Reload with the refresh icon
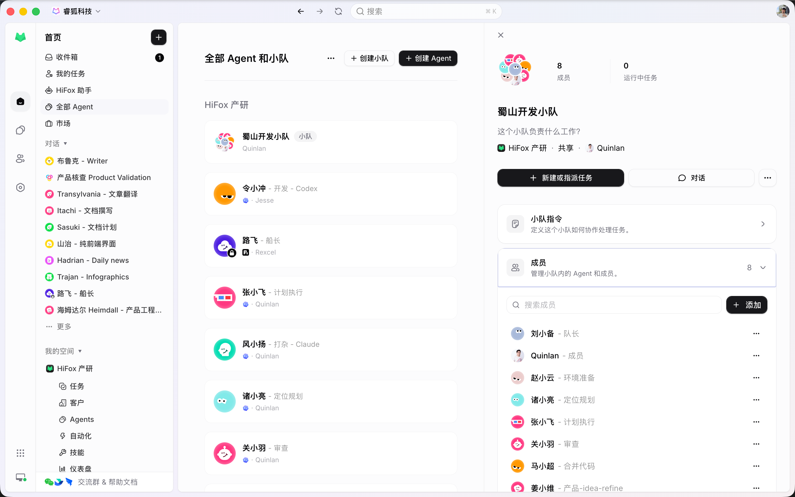 click(x=338, y=12)
